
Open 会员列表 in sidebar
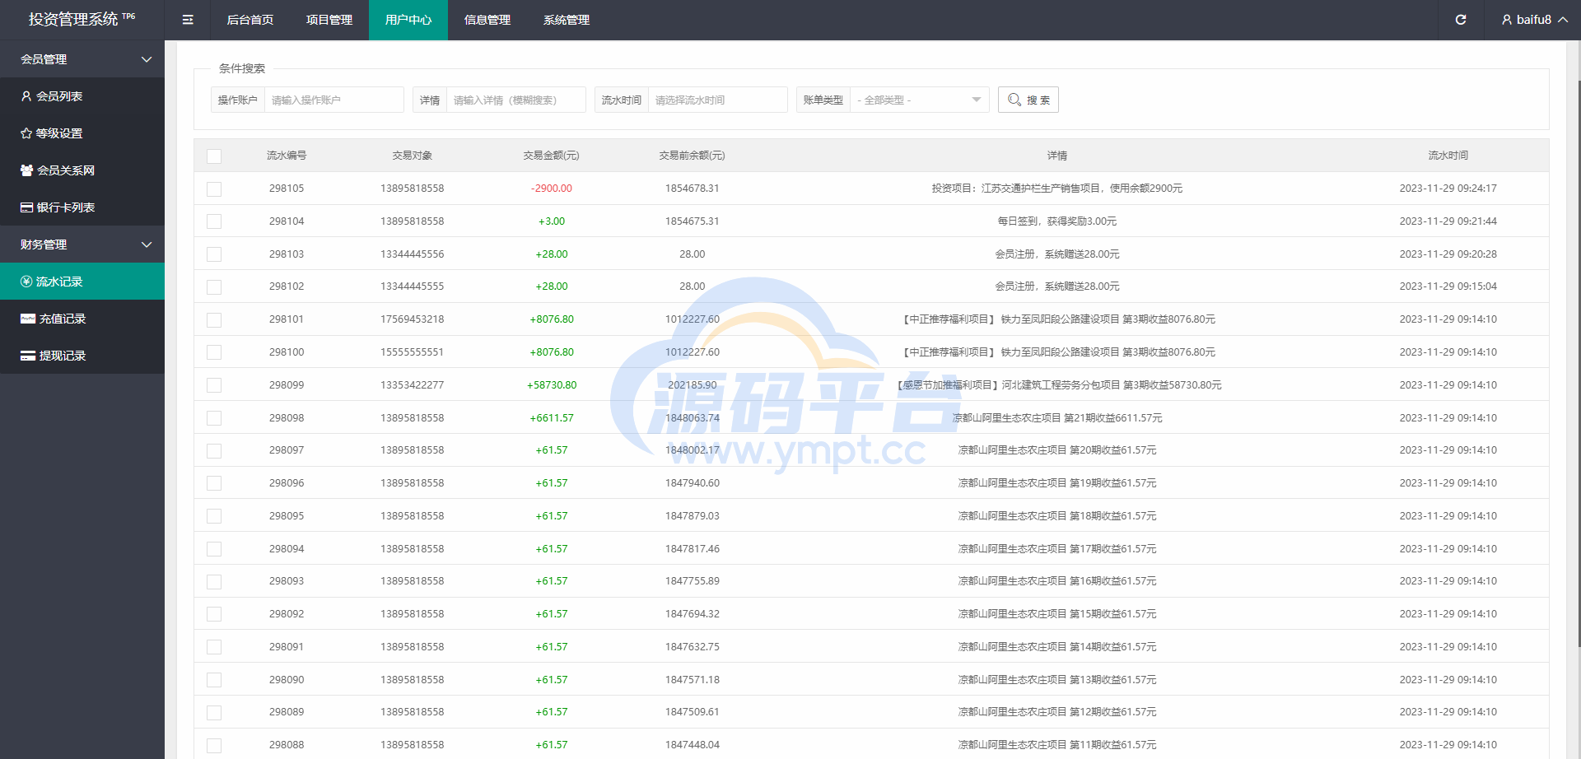pyautogui.click(x=82, y=96)
